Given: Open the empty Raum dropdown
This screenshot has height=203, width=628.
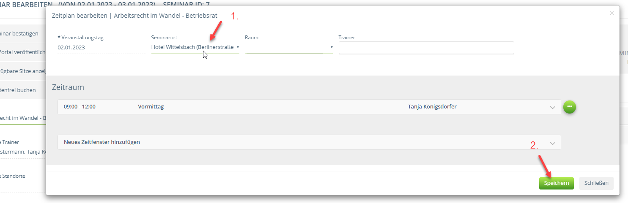Looking at the screenshot, I should point(288,47).
